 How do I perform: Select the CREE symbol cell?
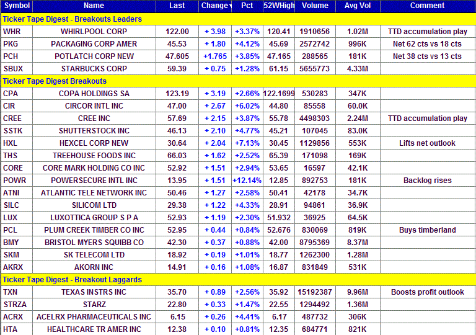(17, 118)
